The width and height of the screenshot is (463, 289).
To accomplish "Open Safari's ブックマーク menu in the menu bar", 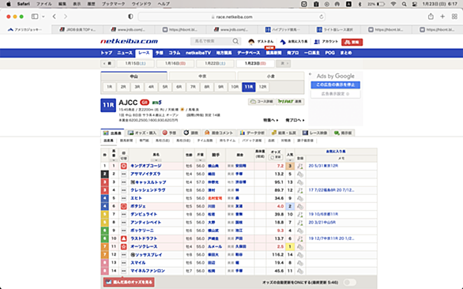I will [114, 4].
